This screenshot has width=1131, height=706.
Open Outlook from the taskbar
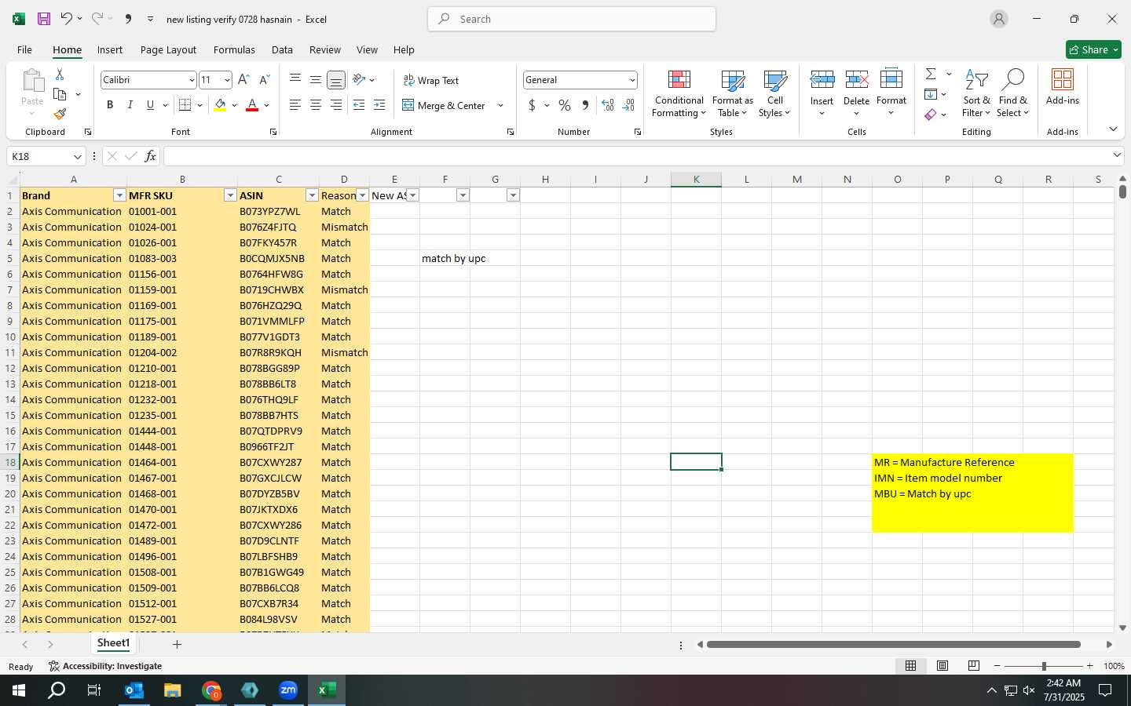click(x=134, y=690)
